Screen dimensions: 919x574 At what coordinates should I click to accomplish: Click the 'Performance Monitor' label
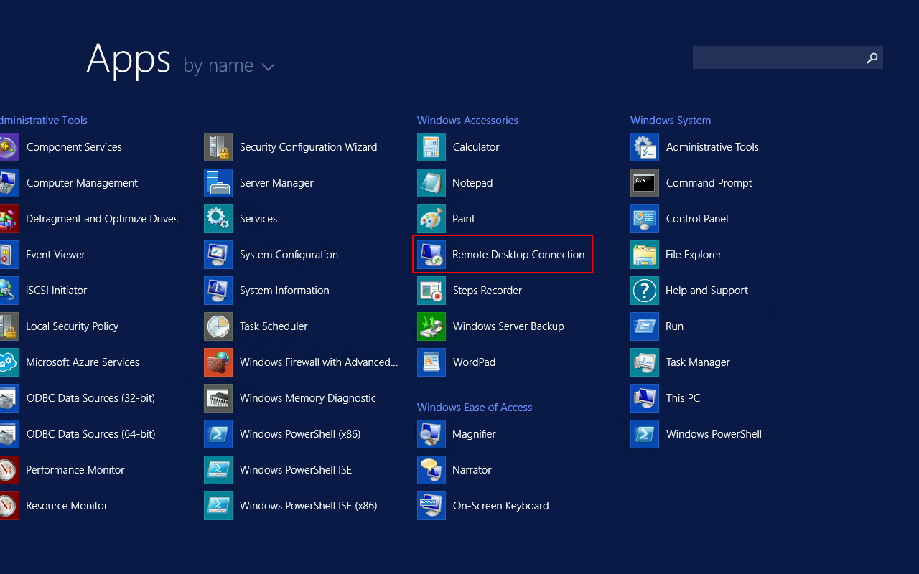(x=75, y=470)
